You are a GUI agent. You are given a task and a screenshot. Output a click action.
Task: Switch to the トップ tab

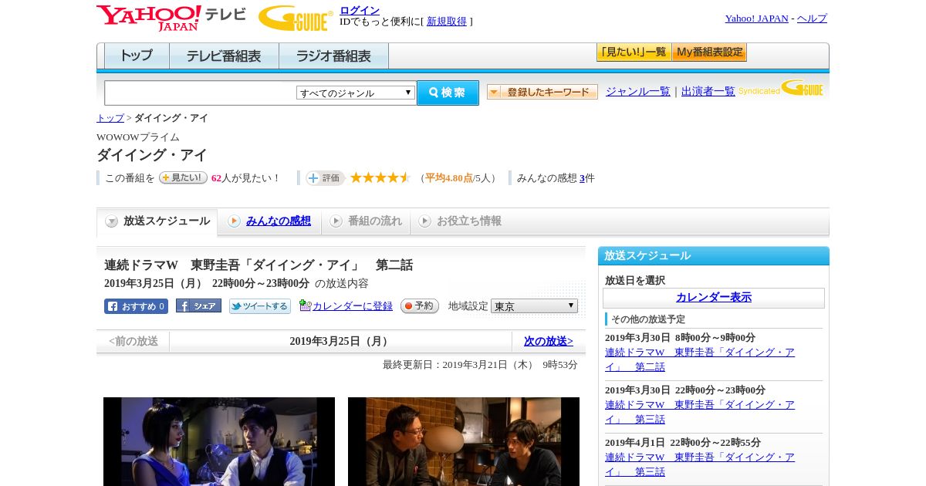pyautogui.click(x=137, y=56)
